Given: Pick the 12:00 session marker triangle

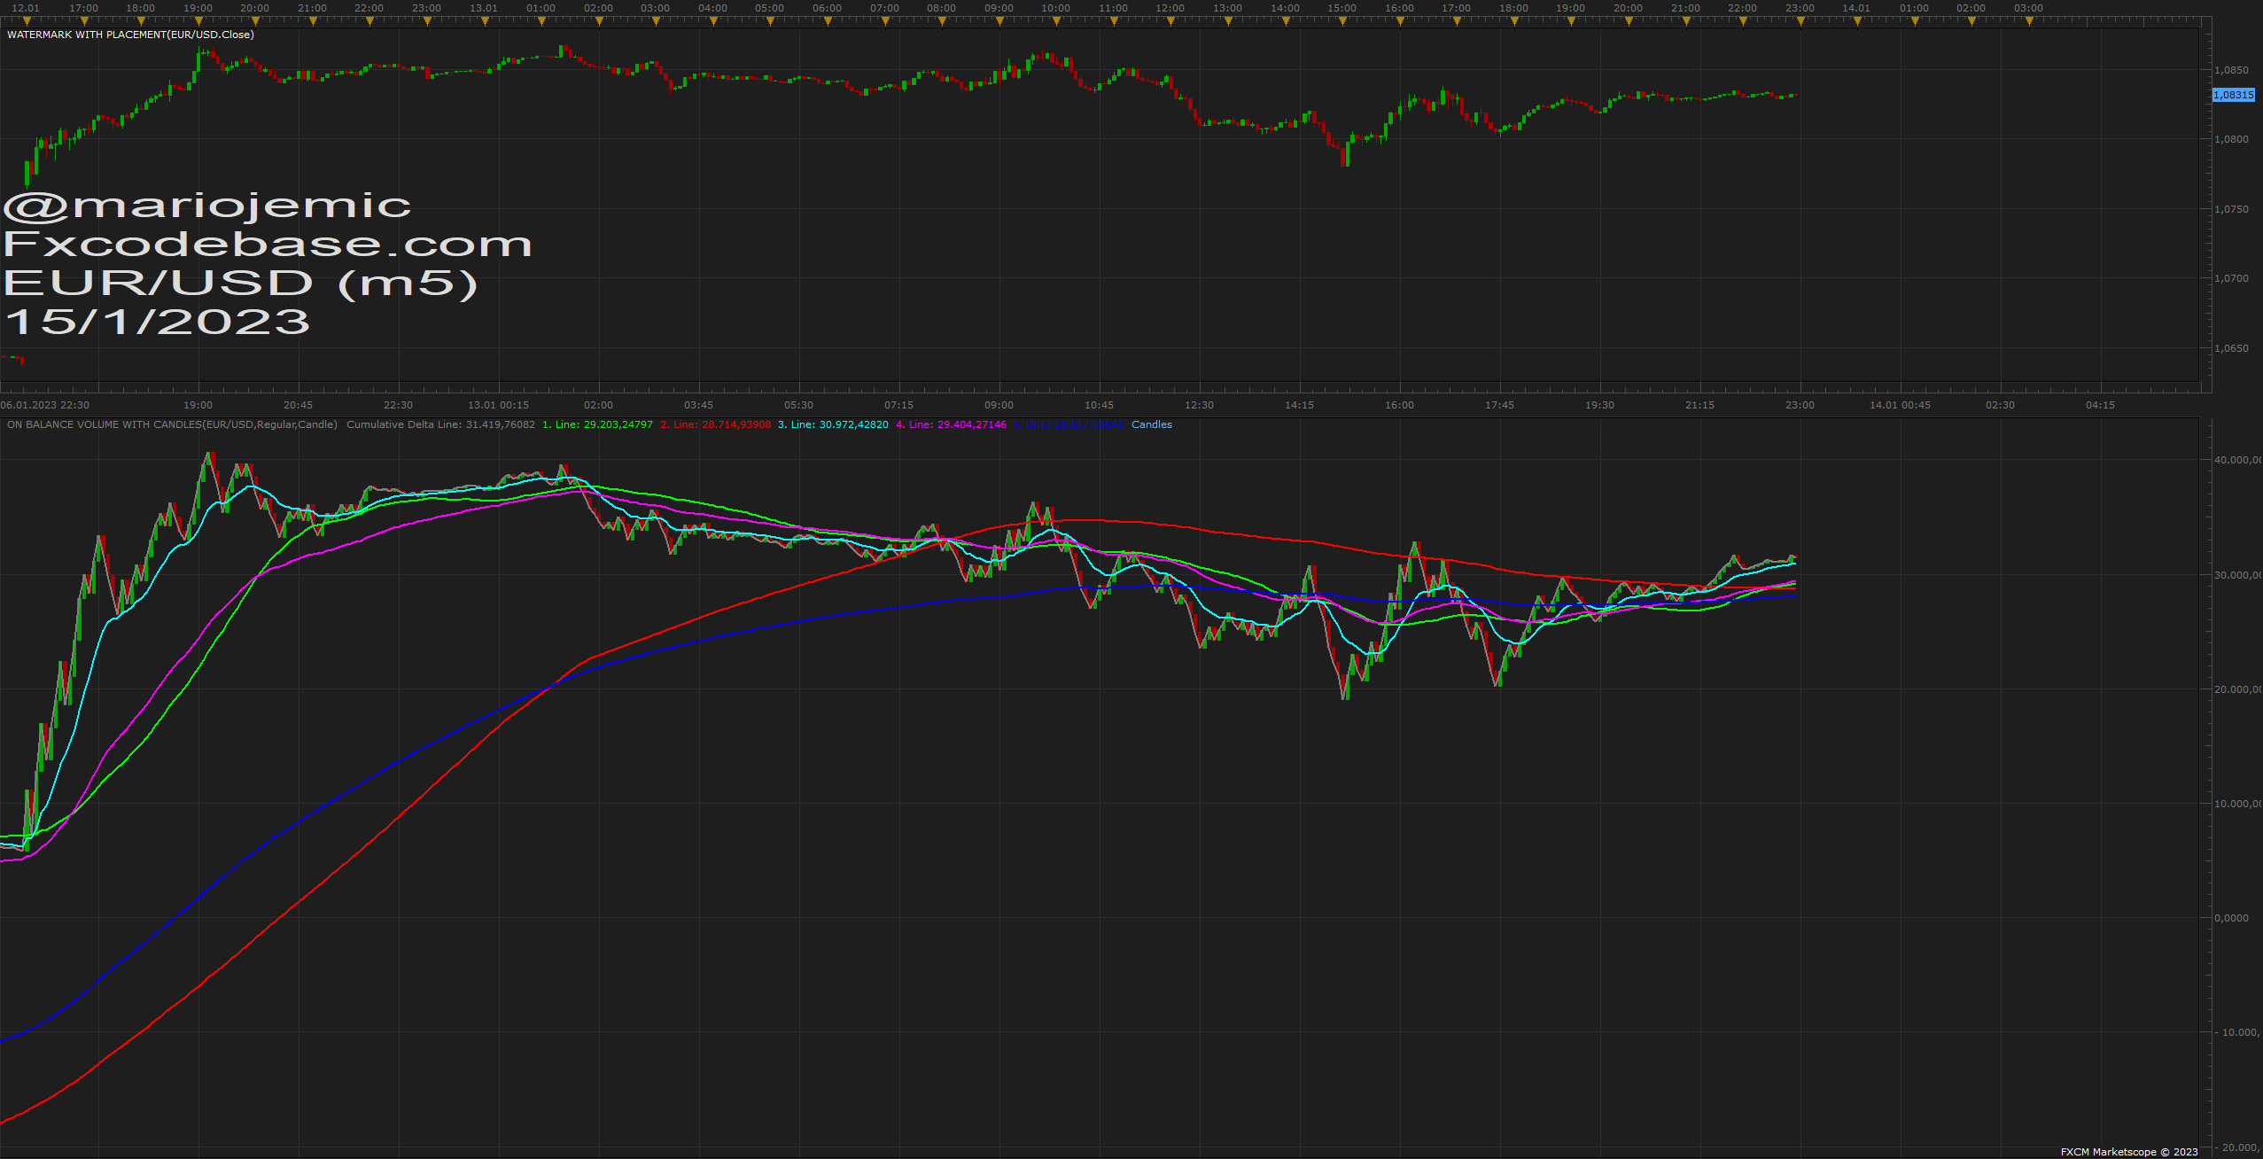Looking at the screenshot, I should click(1170, 21).
